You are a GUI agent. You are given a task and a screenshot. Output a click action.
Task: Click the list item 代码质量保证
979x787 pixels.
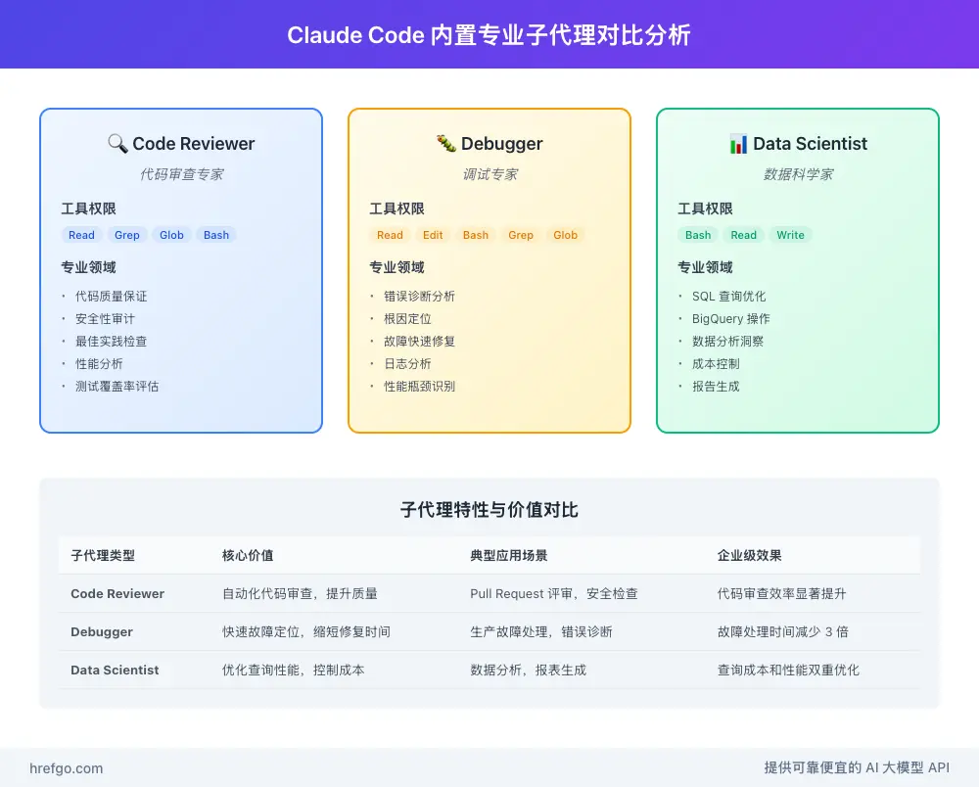pyautogui.click(x=112, y=297)
